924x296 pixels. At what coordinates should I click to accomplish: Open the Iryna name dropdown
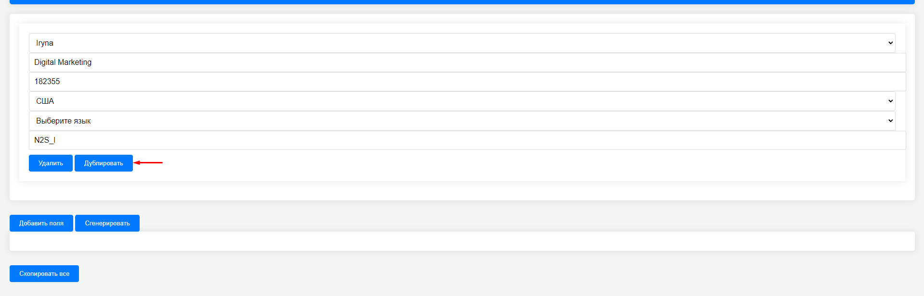pyautogui.click(x=462, y=43)
